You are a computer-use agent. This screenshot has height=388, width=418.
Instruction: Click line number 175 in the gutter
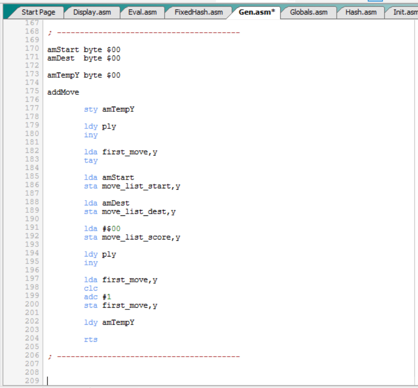coord(32,91)
